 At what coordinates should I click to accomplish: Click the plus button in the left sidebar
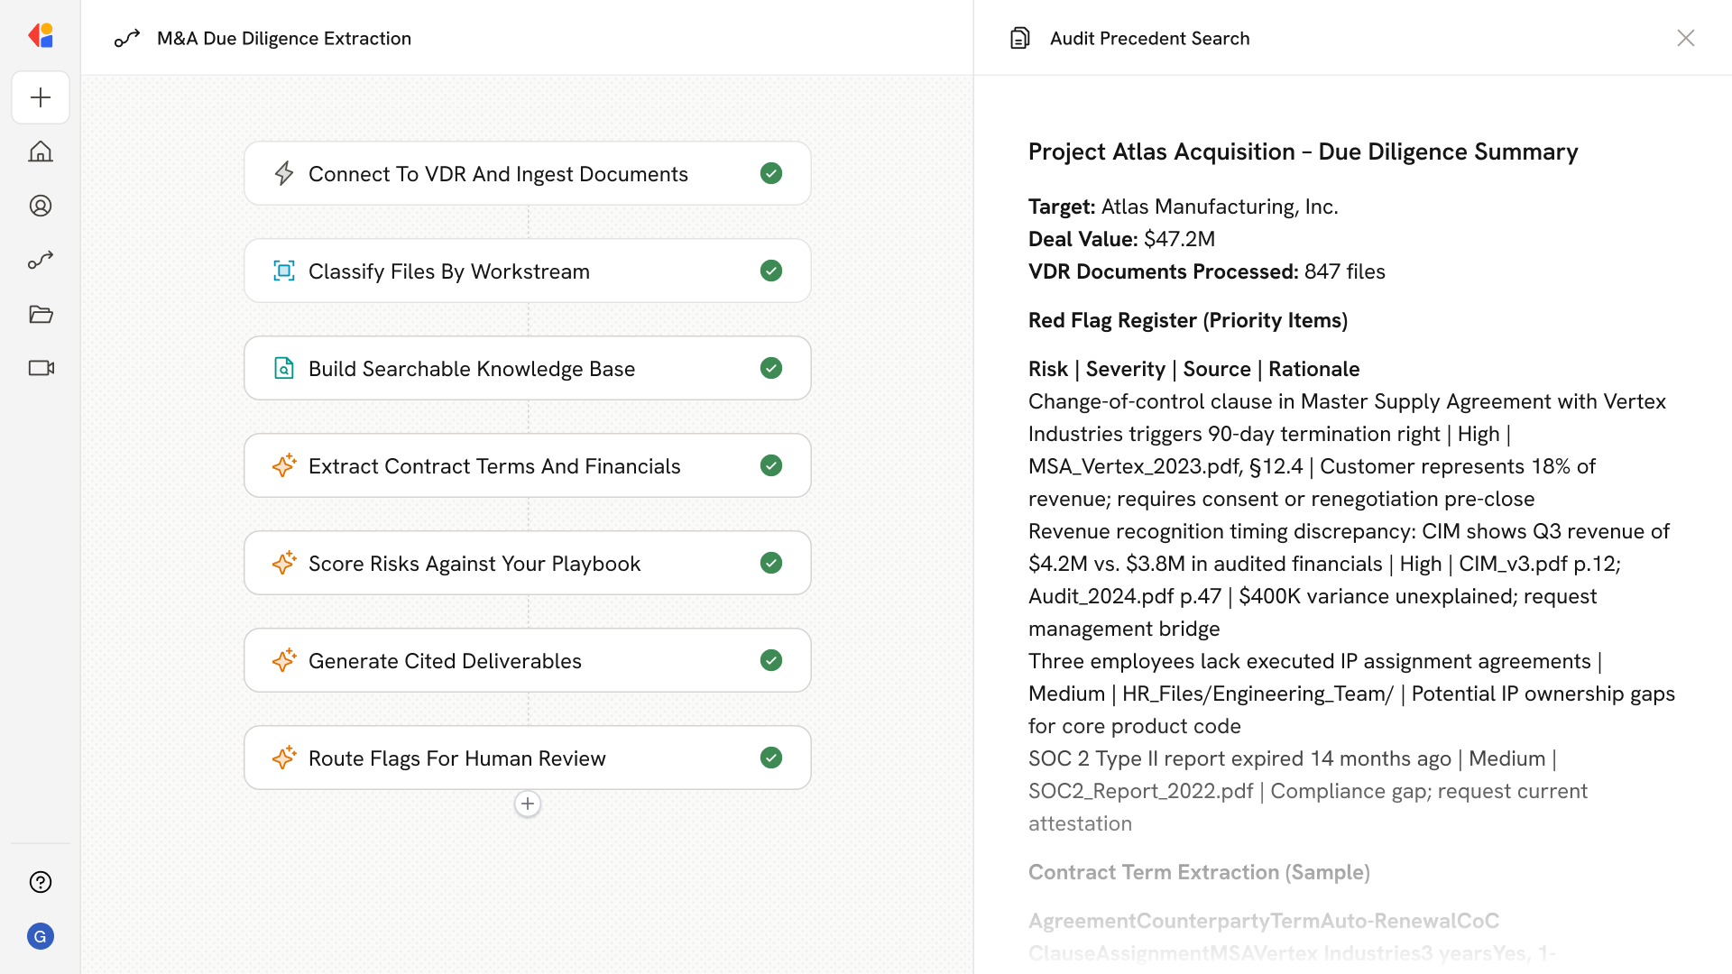click(x=41, y=97)
